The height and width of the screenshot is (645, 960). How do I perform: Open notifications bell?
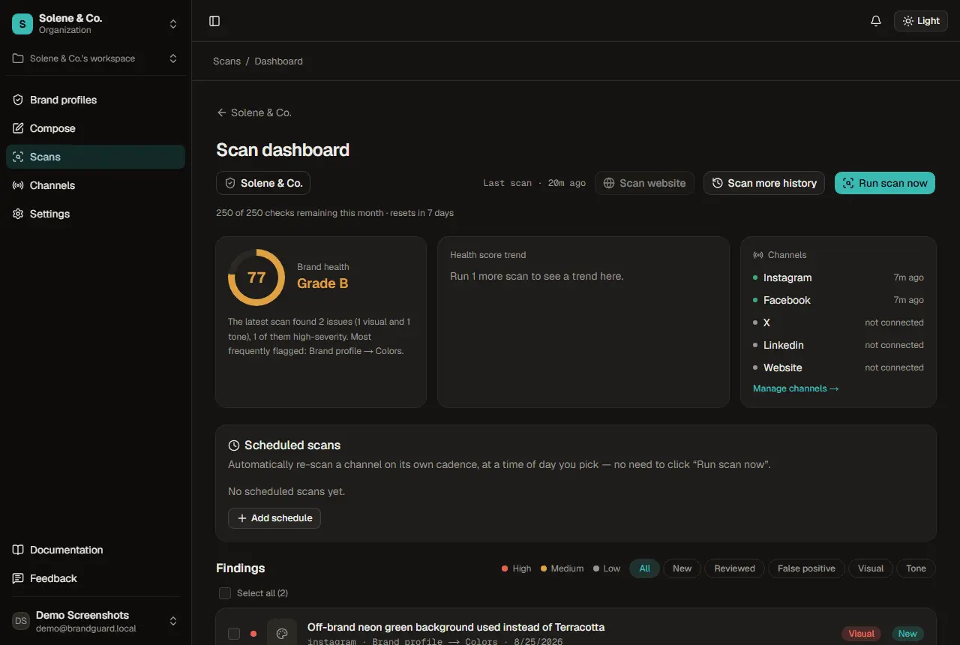tap(876, 21)
